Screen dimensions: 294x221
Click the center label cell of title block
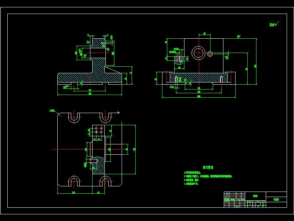[255, 196]
